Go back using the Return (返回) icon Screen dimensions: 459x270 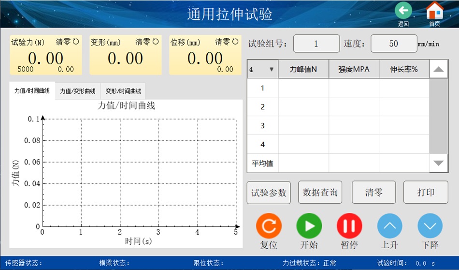403,11
